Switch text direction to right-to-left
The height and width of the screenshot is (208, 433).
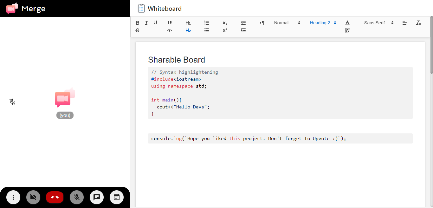(262, 23)
